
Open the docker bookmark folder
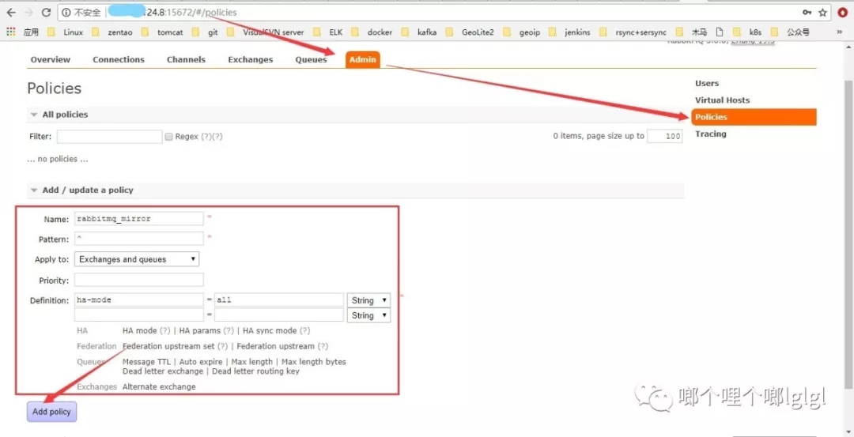click(x=372, y=32)
